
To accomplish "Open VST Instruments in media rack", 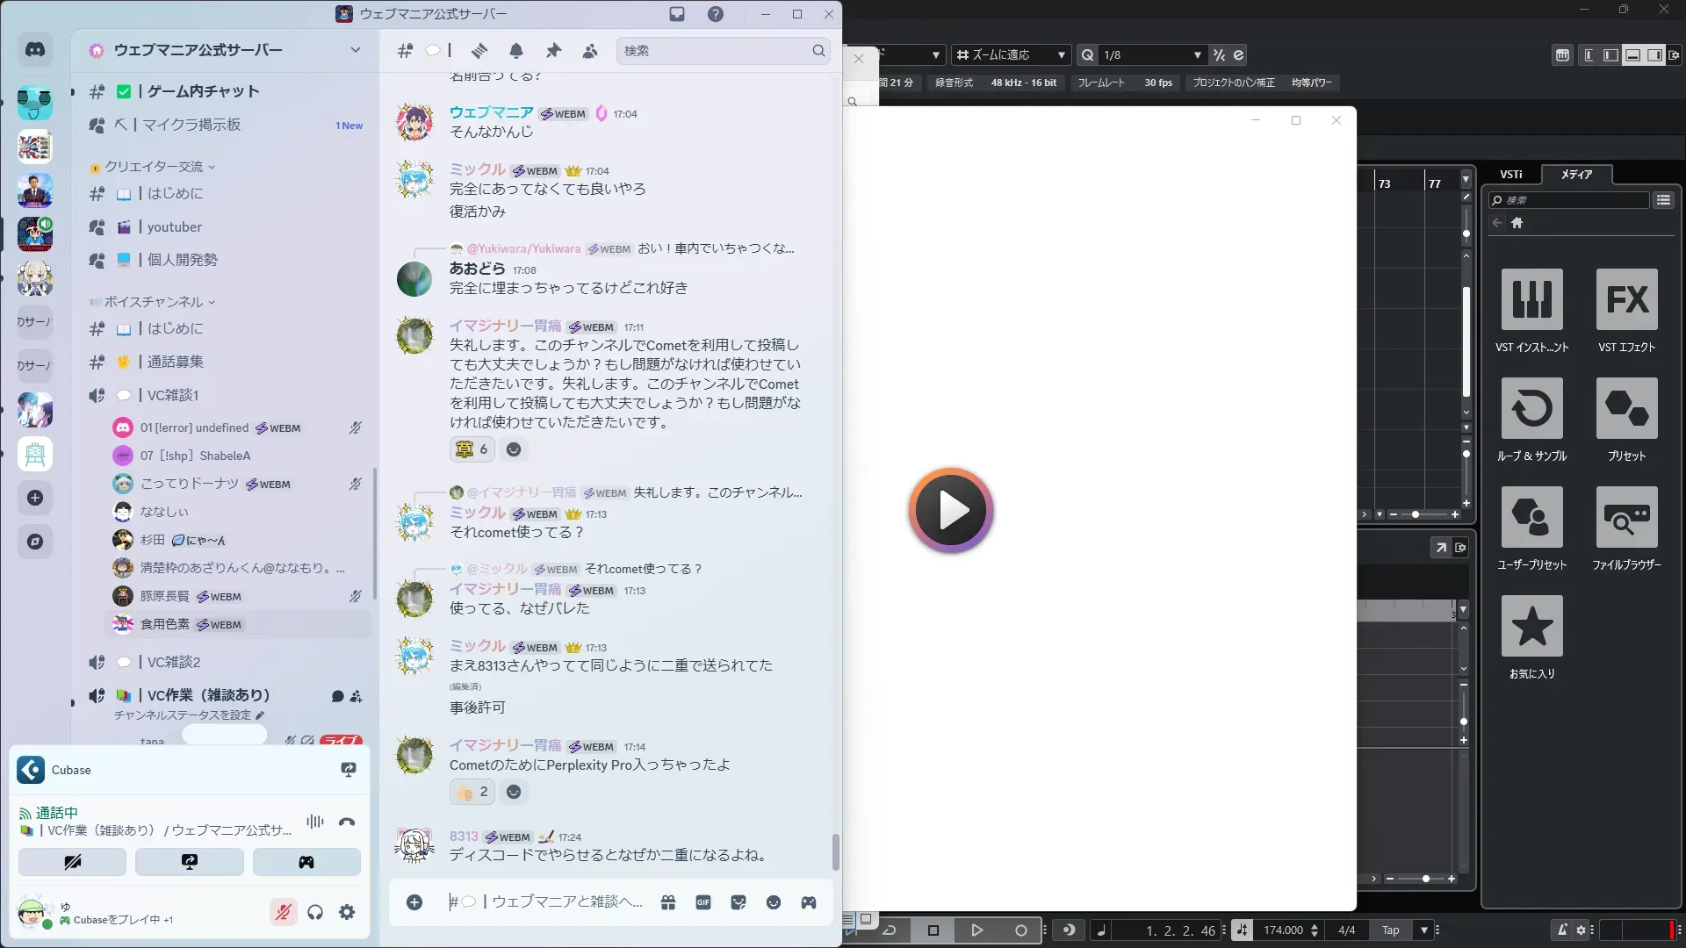I will coord(1531,299).
